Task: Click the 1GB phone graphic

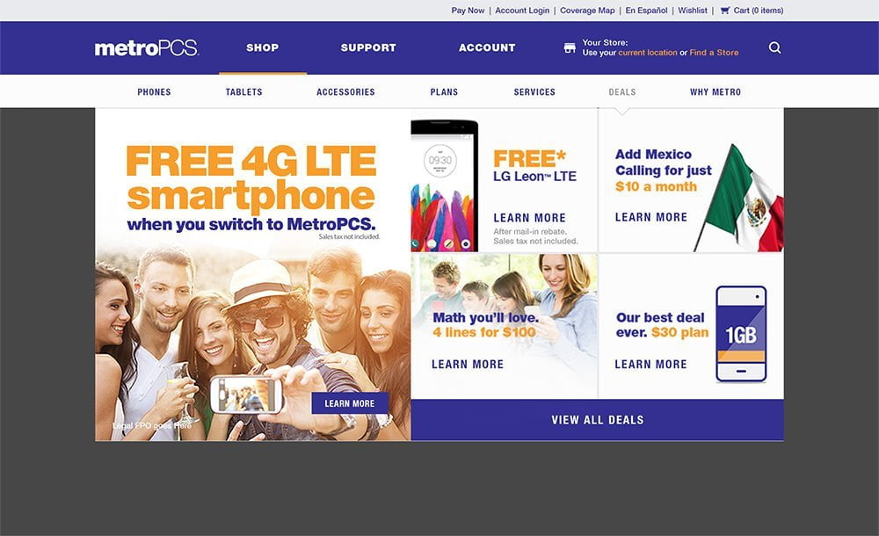Action: coord(741,334)
